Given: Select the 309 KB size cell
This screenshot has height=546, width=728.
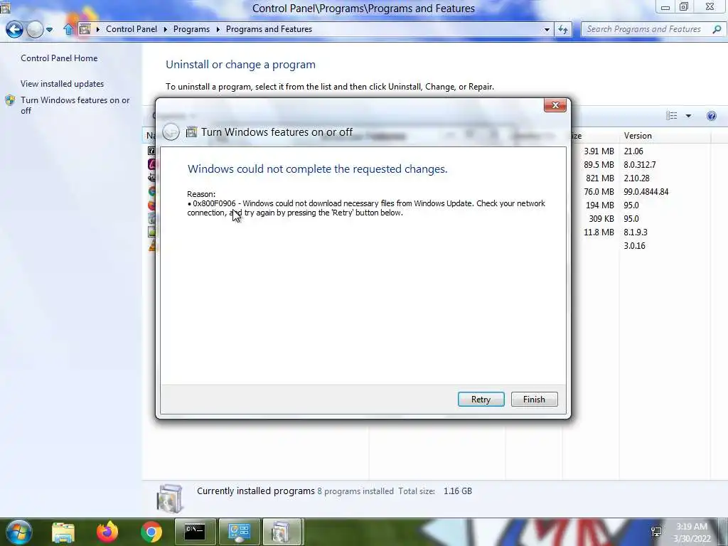Looking at the screenshot, I should coord(601,218).
